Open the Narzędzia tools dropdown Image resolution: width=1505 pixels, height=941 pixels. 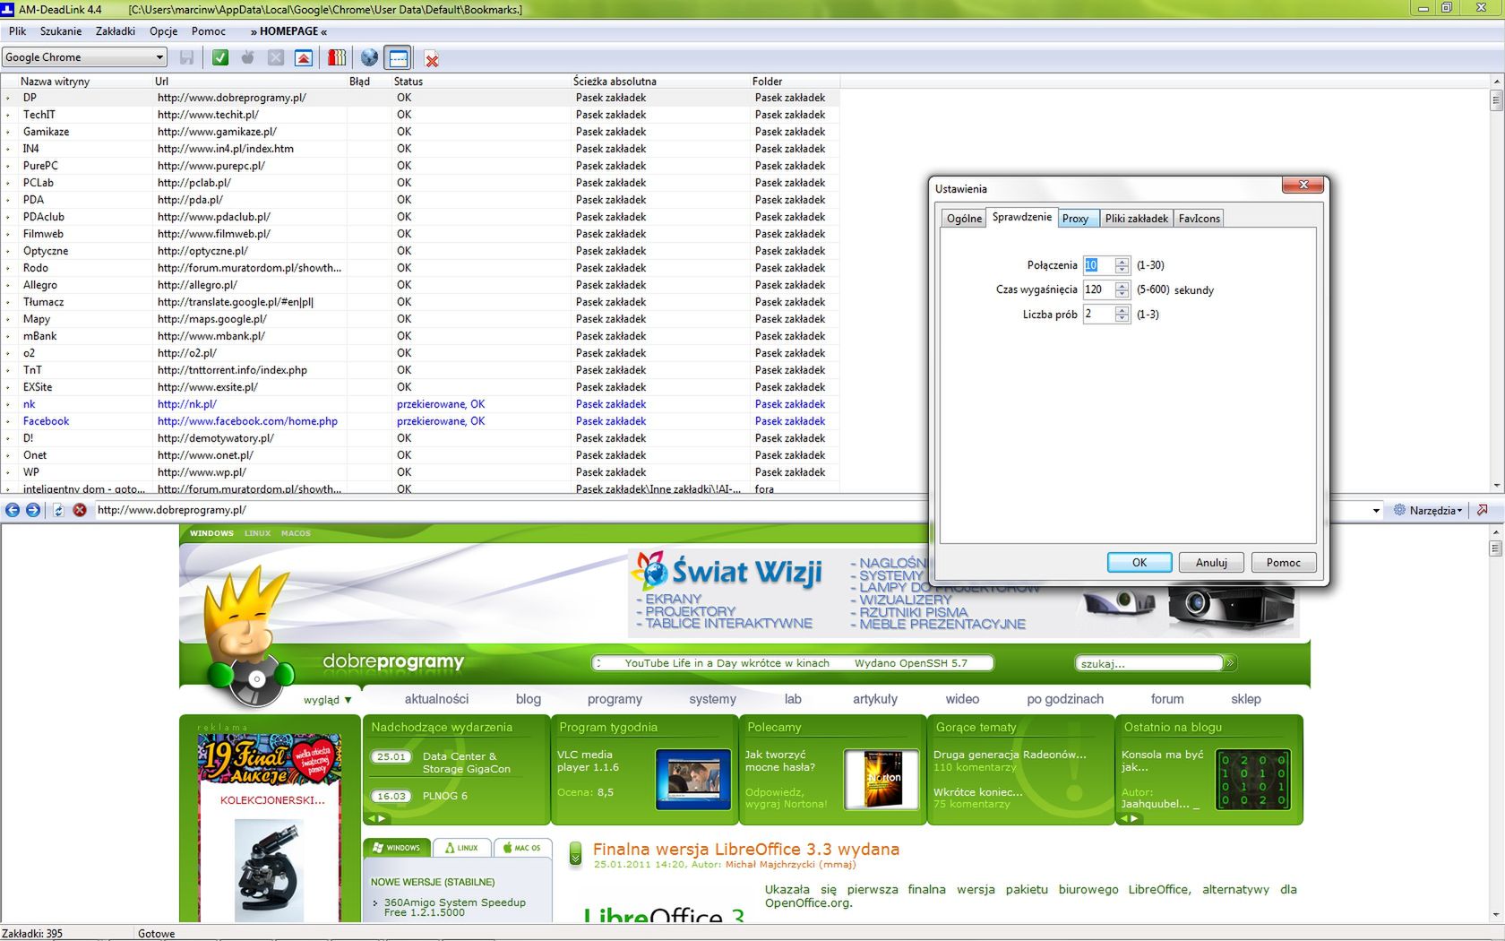tap(1428, 510)
